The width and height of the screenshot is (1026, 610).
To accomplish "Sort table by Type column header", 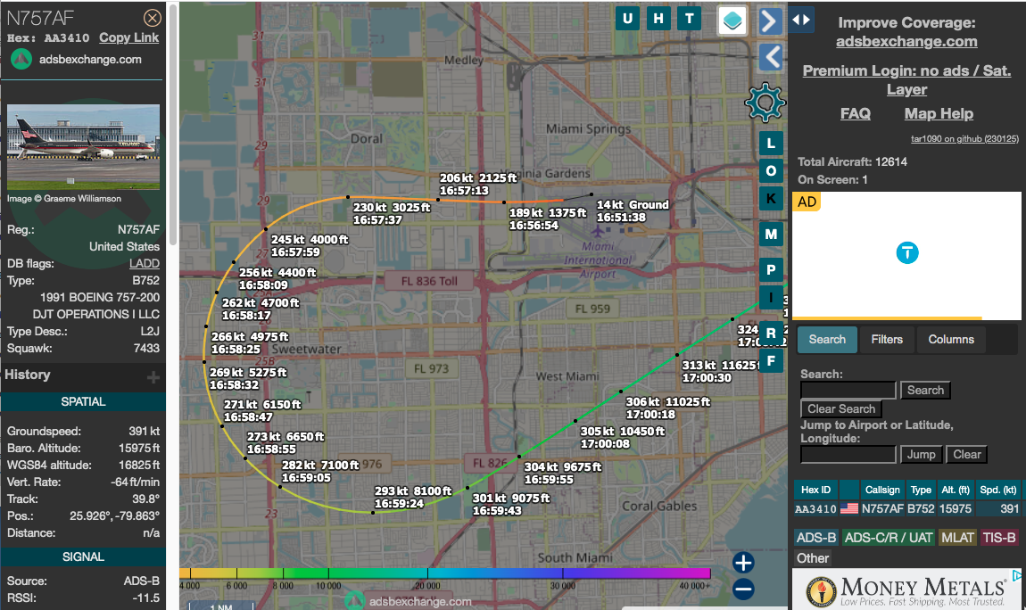I will (x=921, y=490).
